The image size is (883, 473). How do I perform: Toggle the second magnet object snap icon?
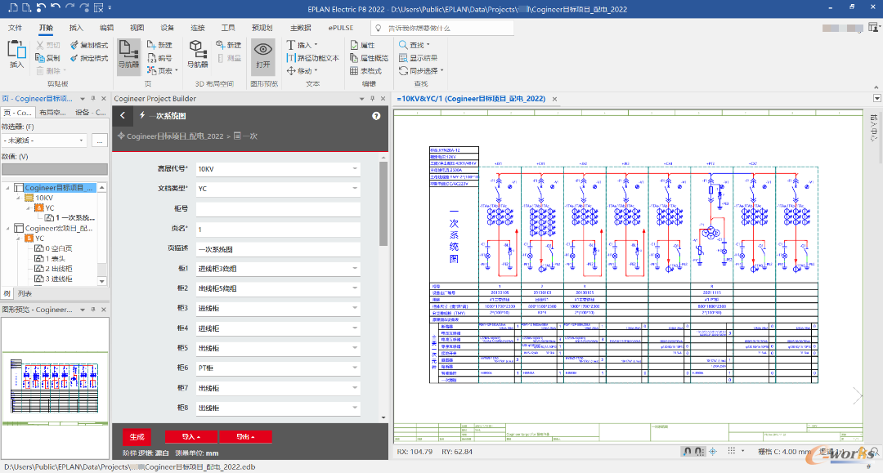pos(699,451)
